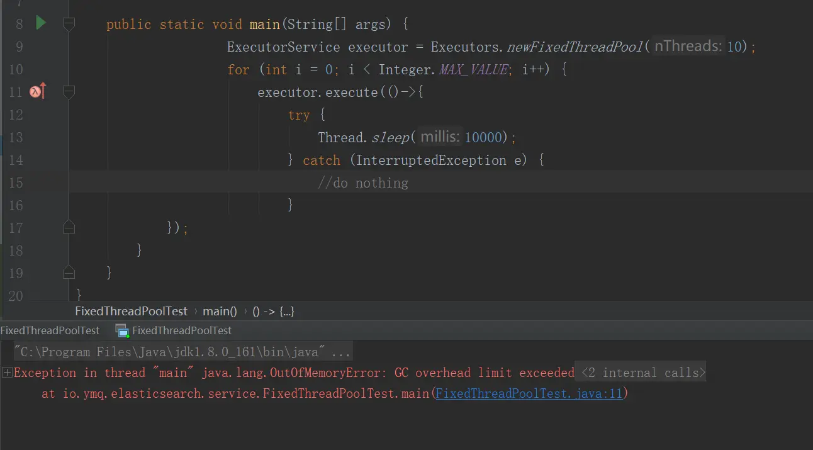
Task: Click the //do nothing comment
Action: pyautogui.click(x=363, y=183)
